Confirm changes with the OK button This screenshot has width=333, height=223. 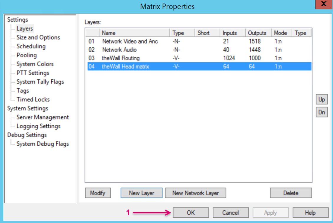click(x=191, y=213)
